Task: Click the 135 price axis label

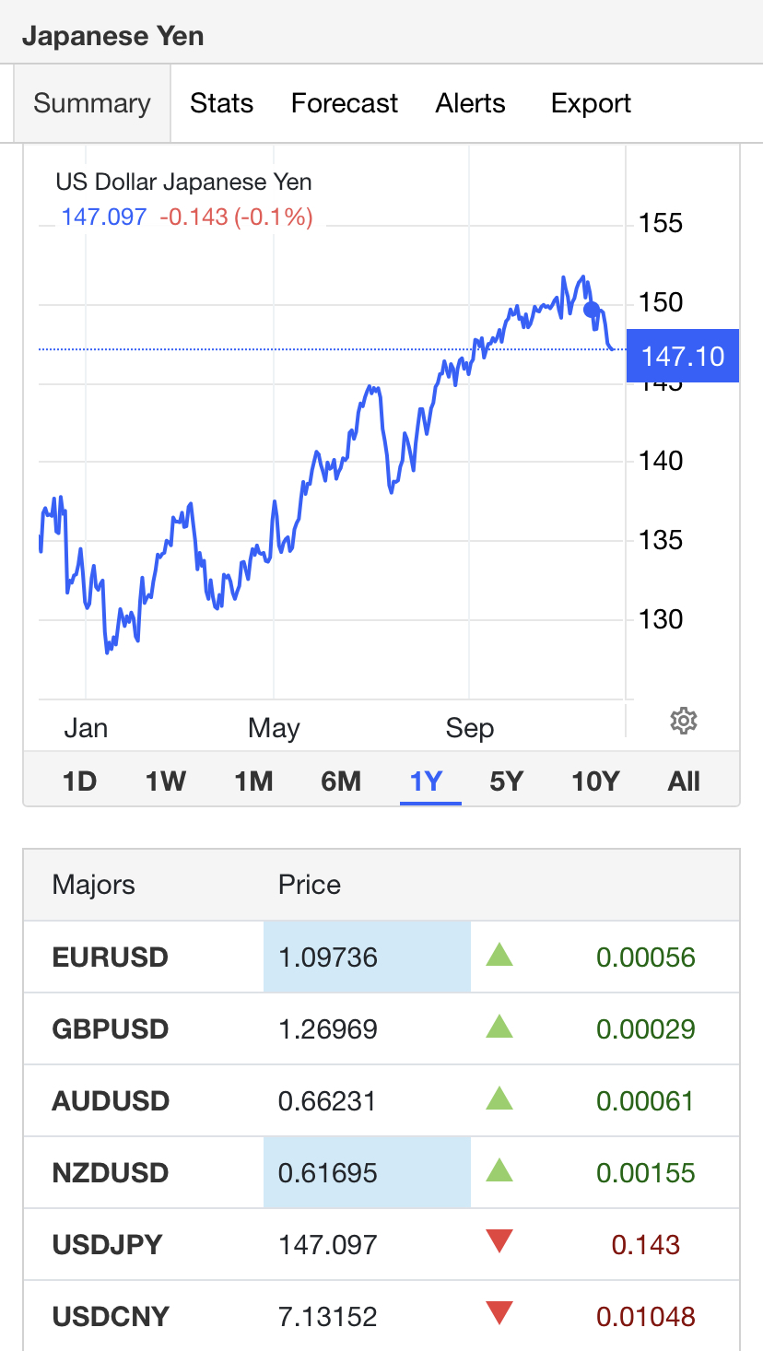Action: point(661,539)
